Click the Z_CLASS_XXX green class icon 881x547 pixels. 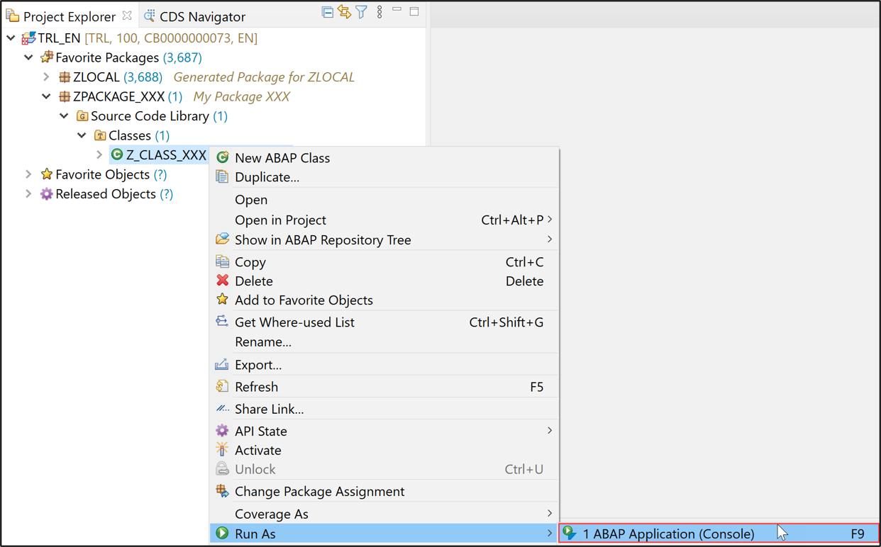pos(117,154)
